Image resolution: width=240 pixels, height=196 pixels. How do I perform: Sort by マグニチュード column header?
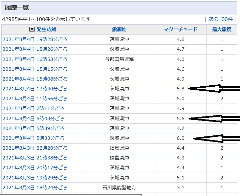pos(180,29)
